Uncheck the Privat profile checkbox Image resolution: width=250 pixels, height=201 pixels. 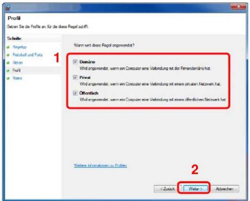point(75,77)
